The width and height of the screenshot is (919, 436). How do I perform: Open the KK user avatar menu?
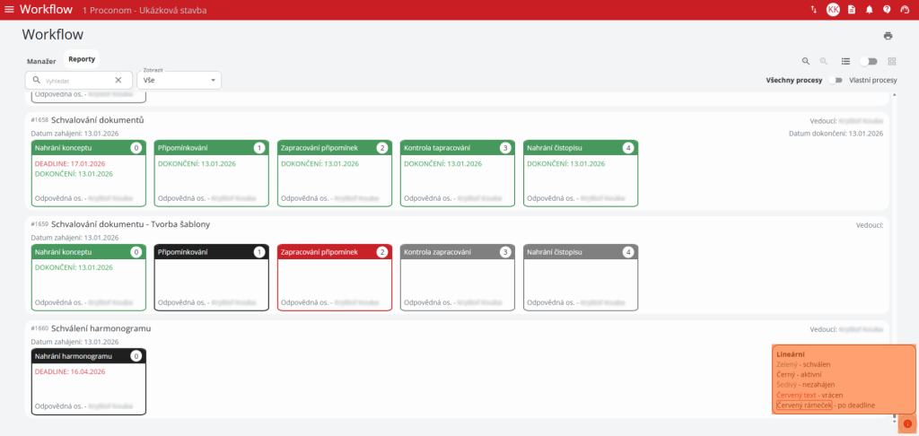[833, 10]
